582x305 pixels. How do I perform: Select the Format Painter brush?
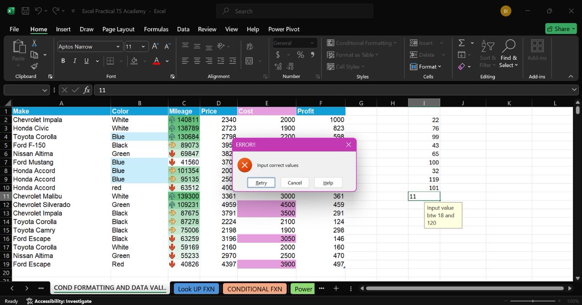click(x=34, y=66)
